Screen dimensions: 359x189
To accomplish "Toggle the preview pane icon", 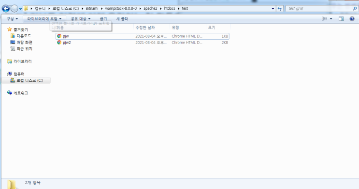I will tap(341, 19).
